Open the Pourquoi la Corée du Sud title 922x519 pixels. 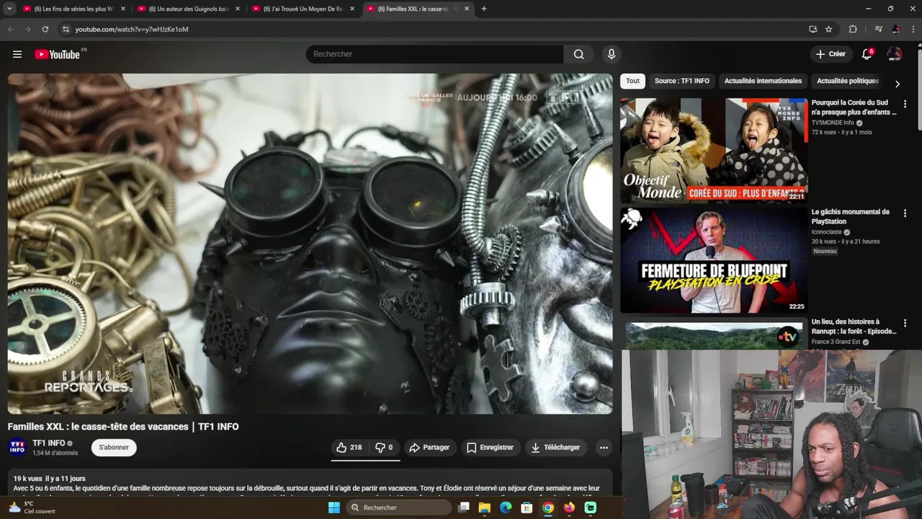click(854, 107)
